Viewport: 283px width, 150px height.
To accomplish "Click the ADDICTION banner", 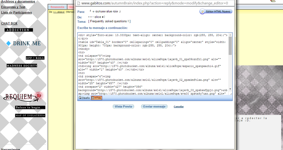I will pyautogui.click(x=19, y=30).
